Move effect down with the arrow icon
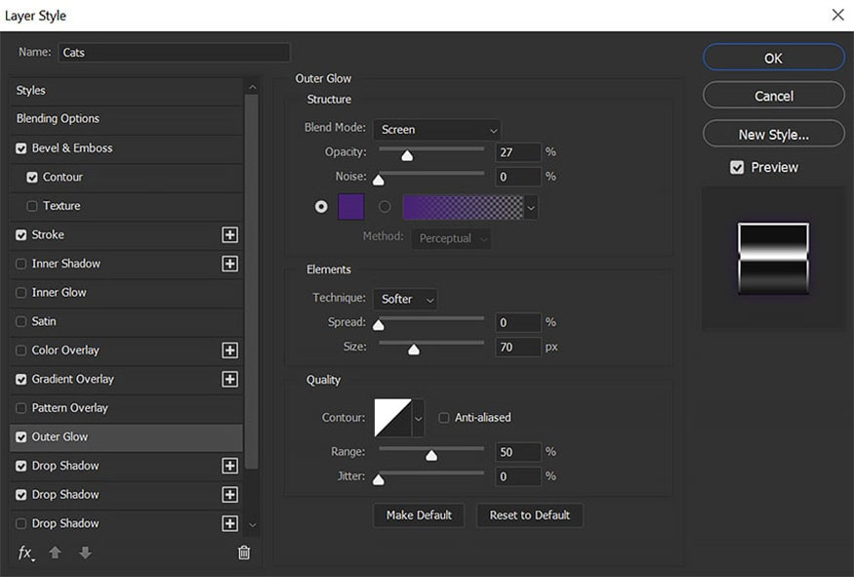 tap(85, 553)
